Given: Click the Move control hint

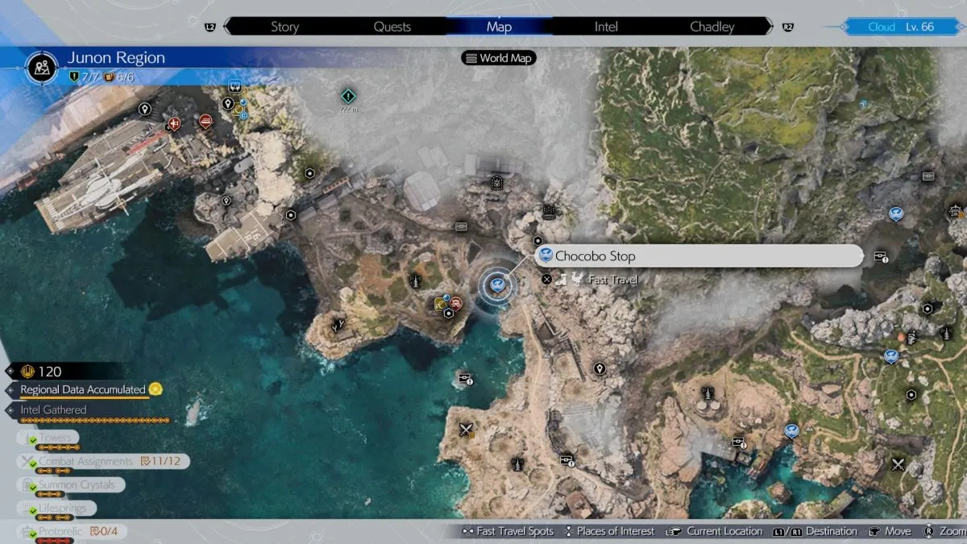Looking at the screenshot, I should 890,531.
